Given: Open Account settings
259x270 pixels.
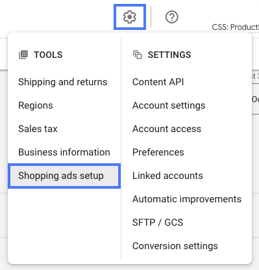Looking at the screenshot, I should coord(169,105).
